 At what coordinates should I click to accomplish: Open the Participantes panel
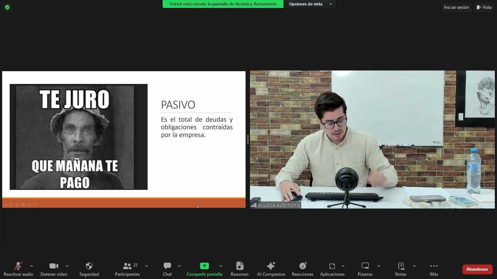point(127,269)
